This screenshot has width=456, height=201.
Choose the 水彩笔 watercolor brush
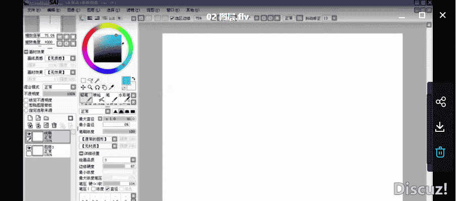[124, 98]
